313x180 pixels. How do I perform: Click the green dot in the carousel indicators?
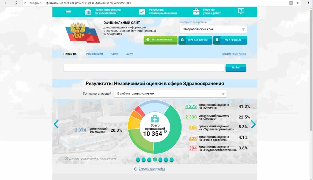point(154,159)
